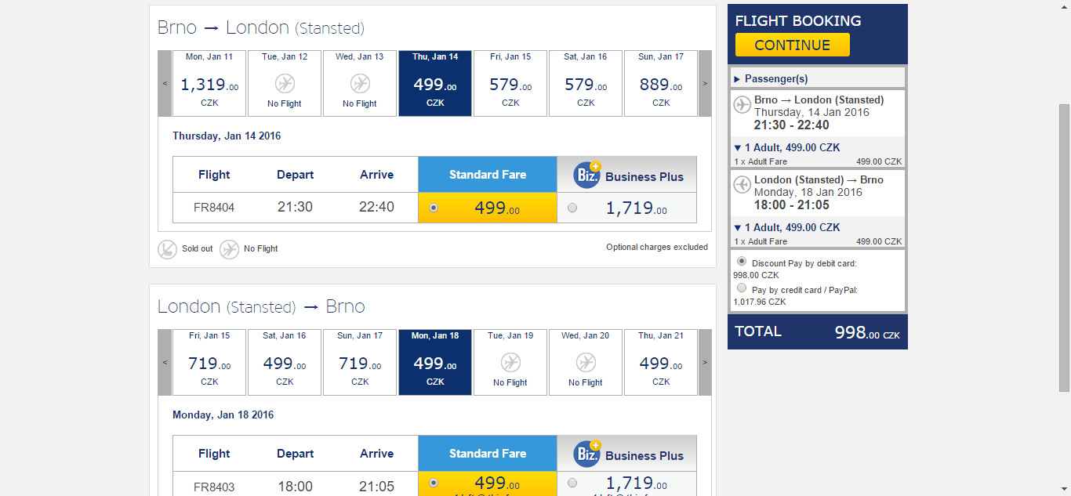Click the outbound flight plane icon in booking summary
The image size is (1071, 496).
pos(742,105)
